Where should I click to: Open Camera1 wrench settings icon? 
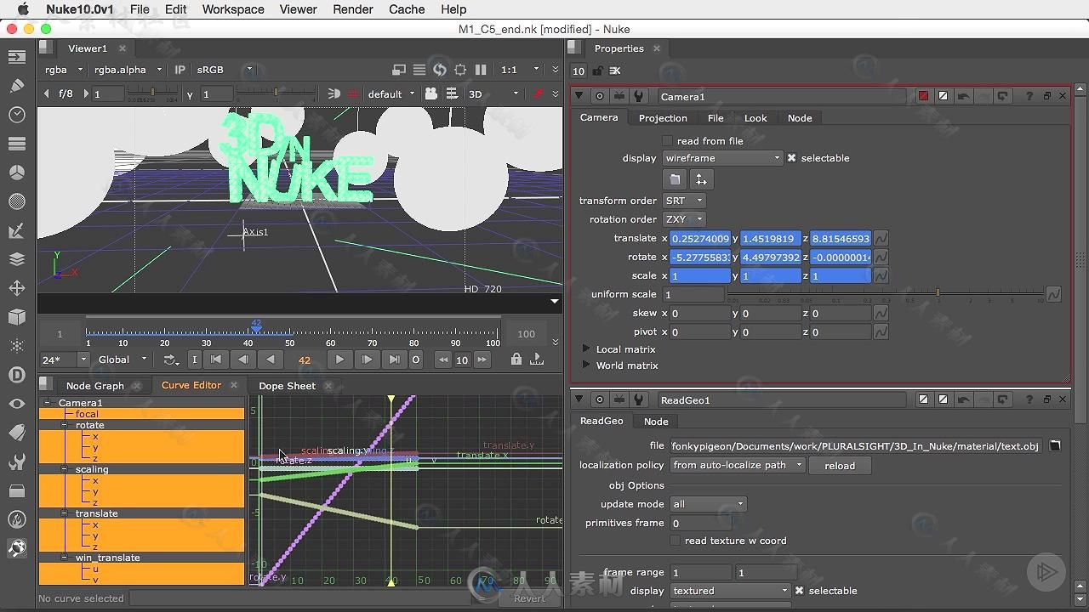[x=638, y=96]
